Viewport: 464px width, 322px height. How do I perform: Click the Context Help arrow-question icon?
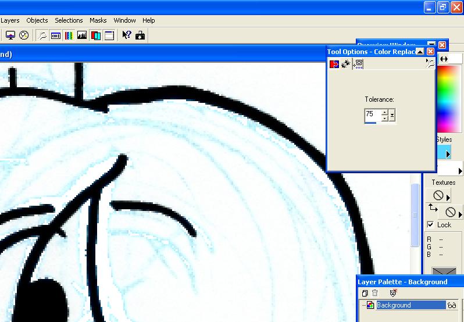click(127, 35)
